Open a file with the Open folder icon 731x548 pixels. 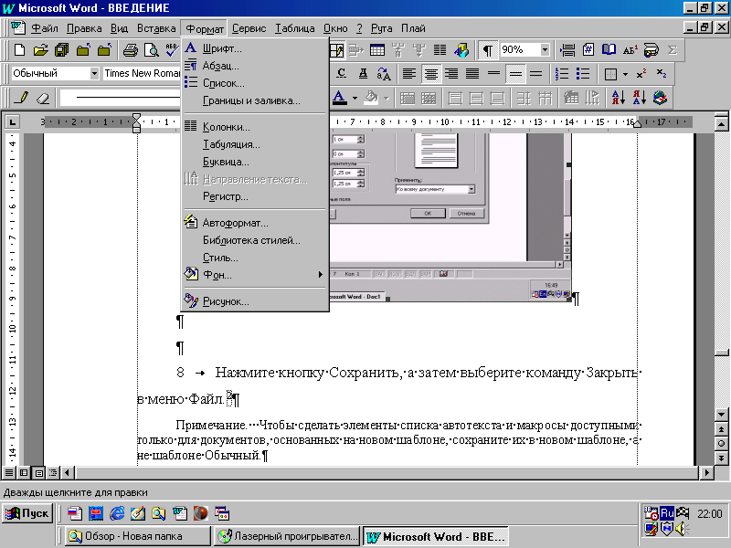[x=41, y=50]
